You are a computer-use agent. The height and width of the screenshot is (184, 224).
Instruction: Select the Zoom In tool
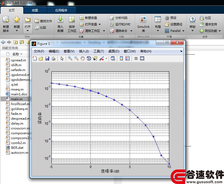70,58
